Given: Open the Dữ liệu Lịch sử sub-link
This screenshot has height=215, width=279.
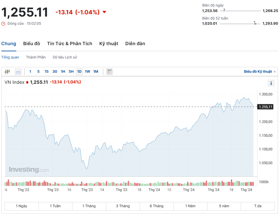Looking at the screenshot, I should click(x=65, y=57).
